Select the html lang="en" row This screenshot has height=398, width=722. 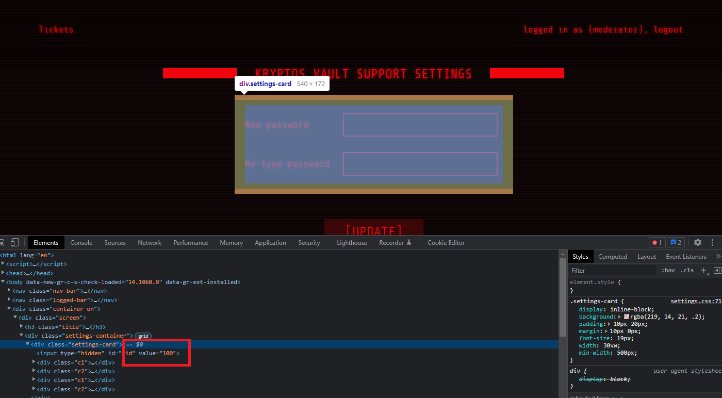coord(280,255)
